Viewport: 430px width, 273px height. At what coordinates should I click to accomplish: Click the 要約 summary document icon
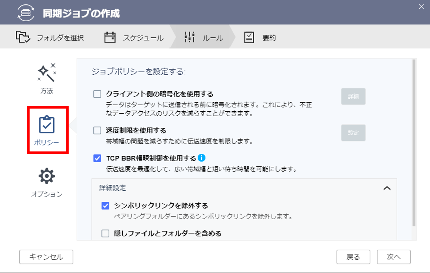[249, 37]
